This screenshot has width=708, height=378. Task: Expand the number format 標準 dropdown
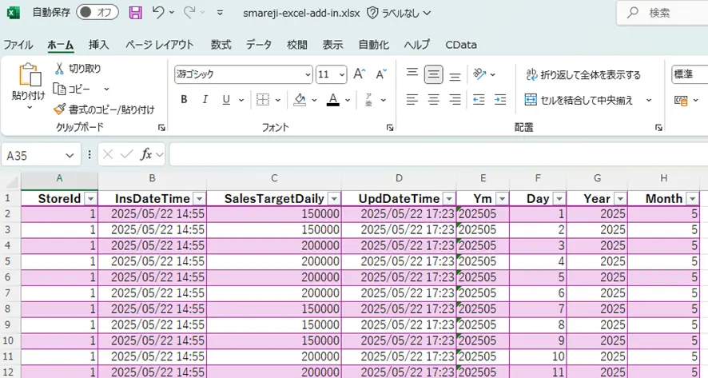pyautogui.click(x=689, y=74)
